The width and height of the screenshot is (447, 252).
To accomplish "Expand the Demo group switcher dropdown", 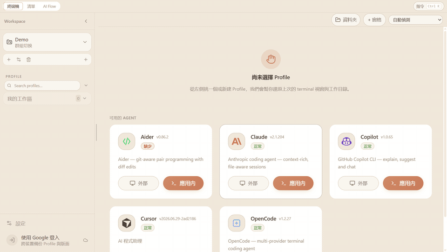I will [x=85, y=42].
